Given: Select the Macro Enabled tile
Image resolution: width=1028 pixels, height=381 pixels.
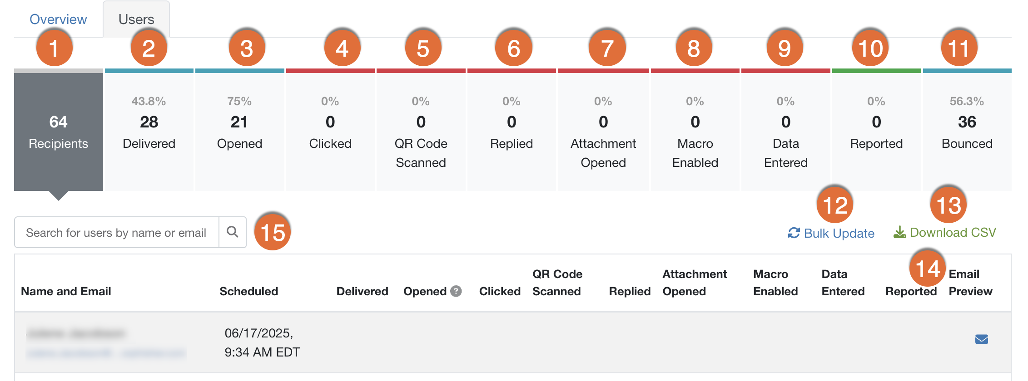Looking at the screenshot, I should click(x=695, y=132).
